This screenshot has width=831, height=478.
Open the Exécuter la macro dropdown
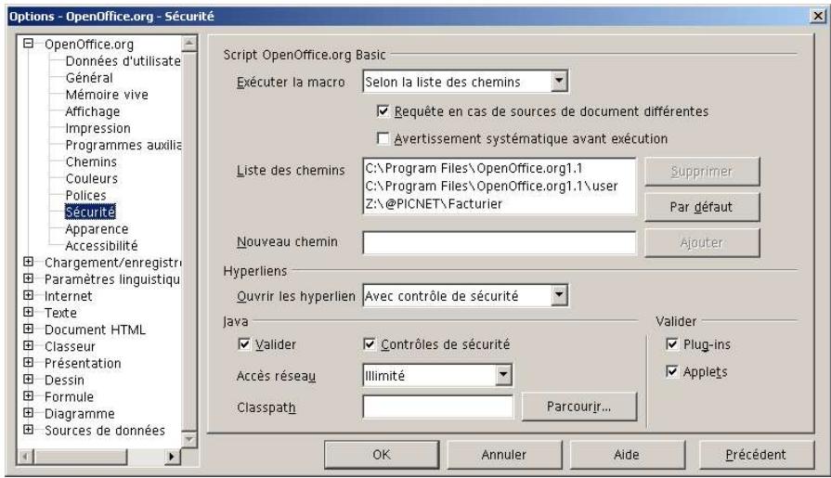pyautogui.click(x=559, y=82)
